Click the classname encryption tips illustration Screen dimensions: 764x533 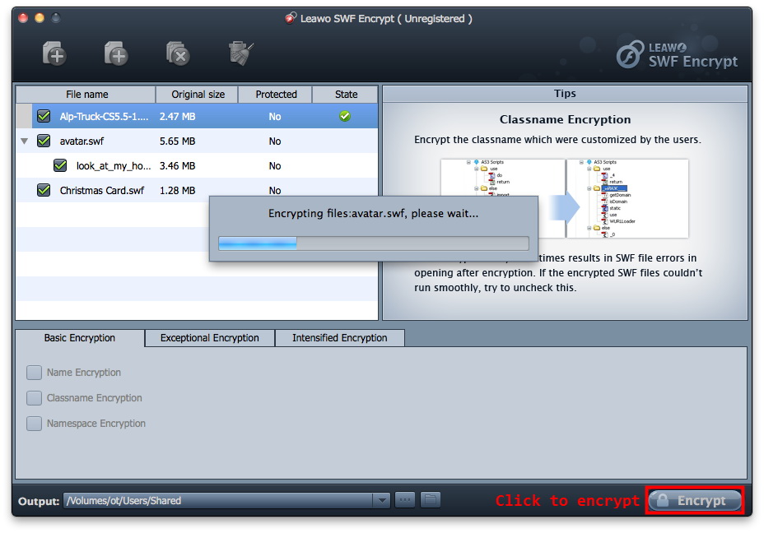(565, 198)
